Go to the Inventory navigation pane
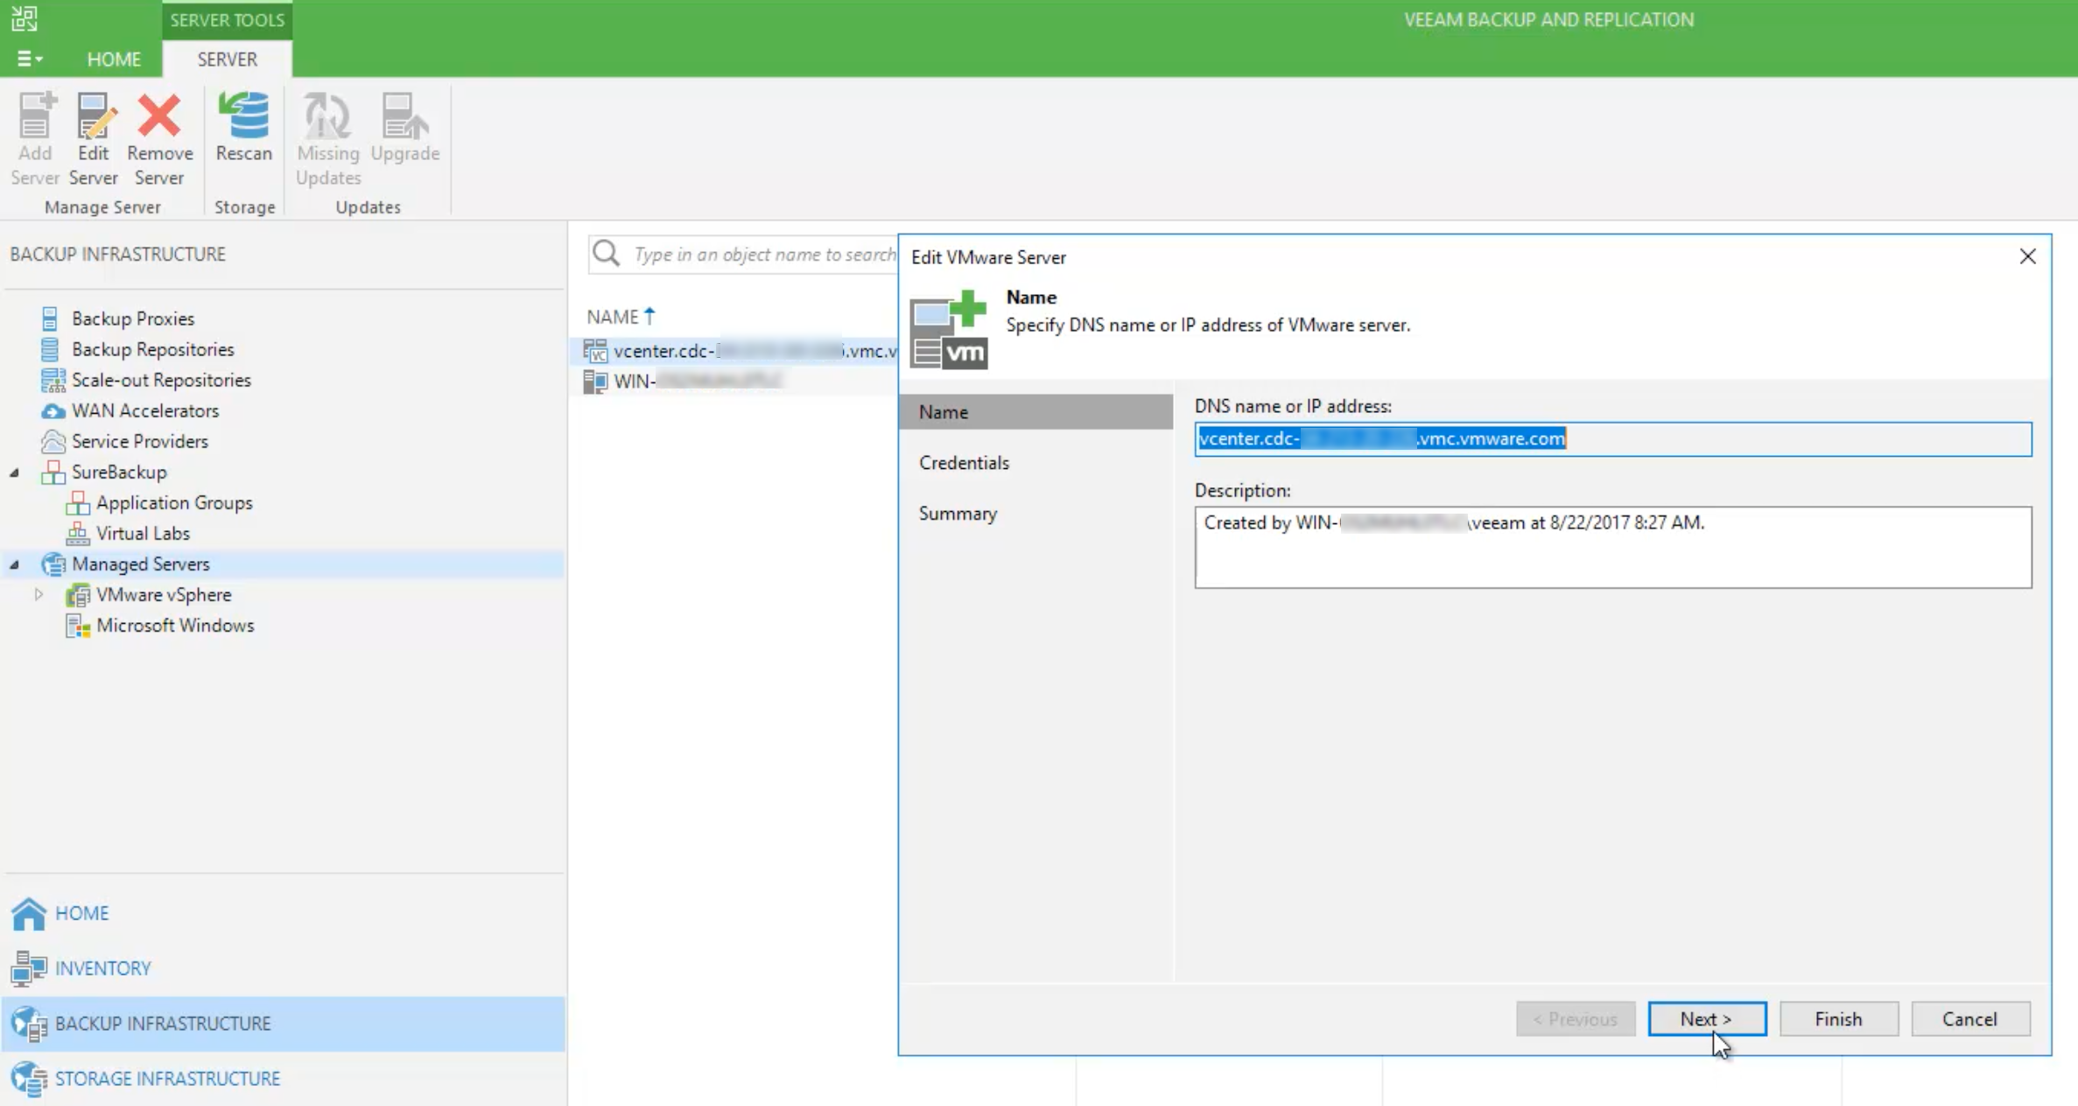This screenshot has width=2078, height=1106. [x=102, y=968]
